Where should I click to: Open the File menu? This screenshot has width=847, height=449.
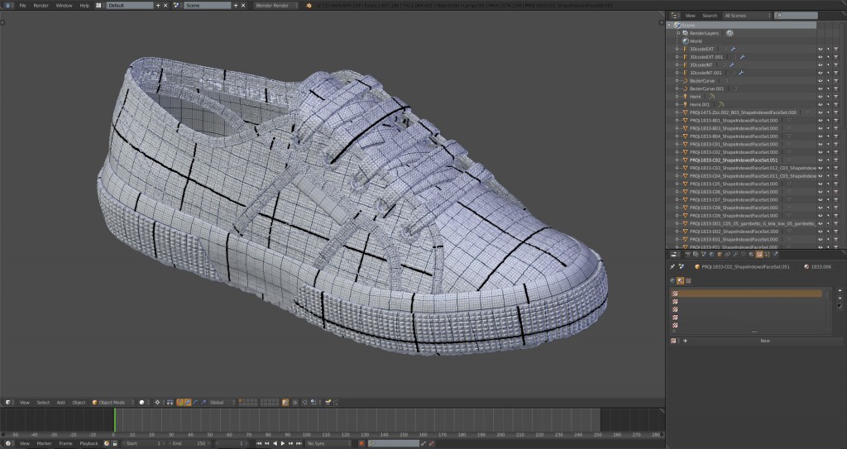point(22,6)
